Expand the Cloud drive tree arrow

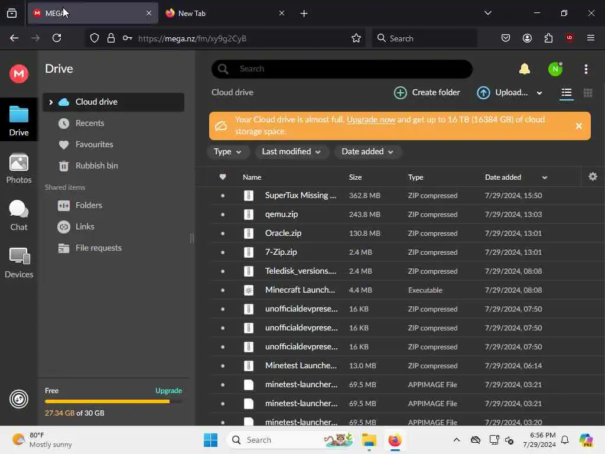[51, 102]
